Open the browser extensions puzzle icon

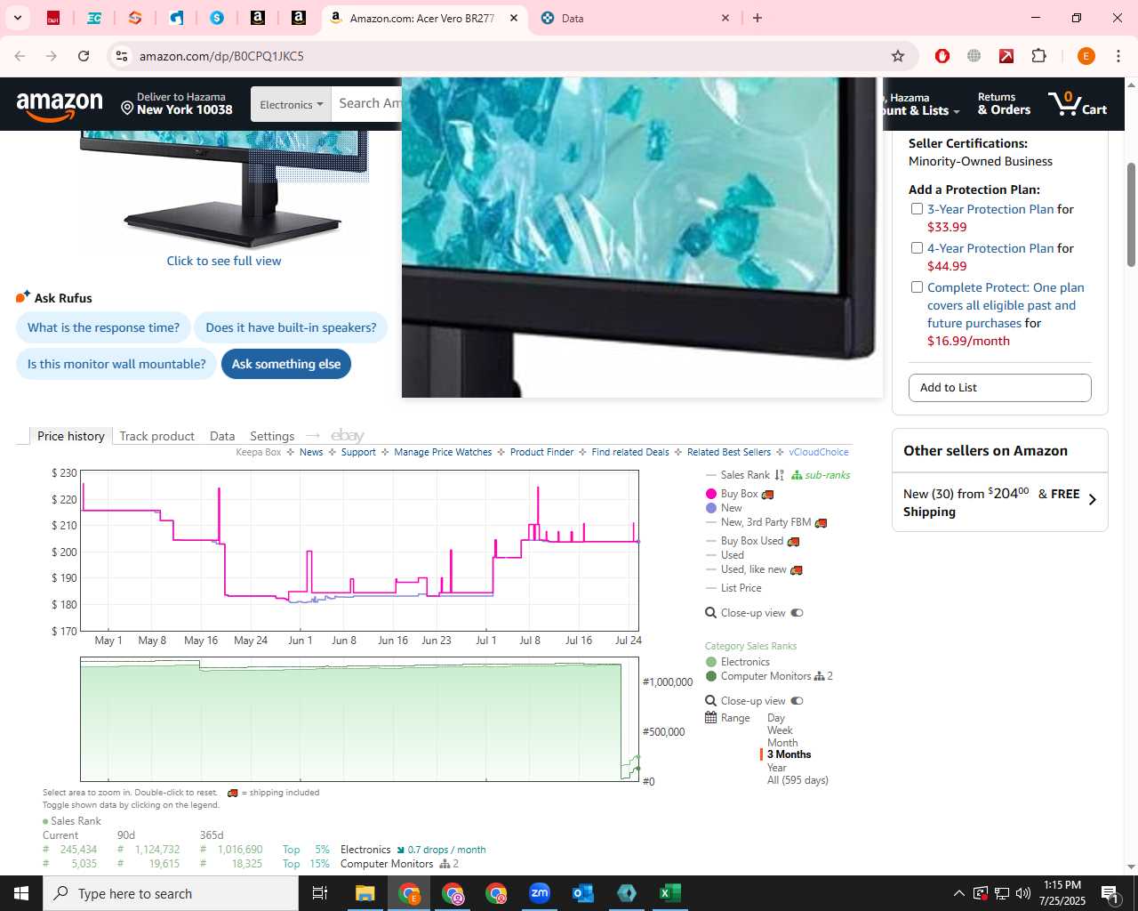pos(1038,56)
